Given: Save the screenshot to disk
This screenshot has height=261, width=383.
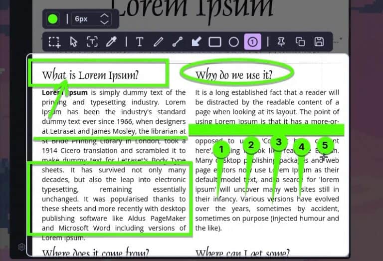Looking at the screenshot, I should [x=319, y=42].
